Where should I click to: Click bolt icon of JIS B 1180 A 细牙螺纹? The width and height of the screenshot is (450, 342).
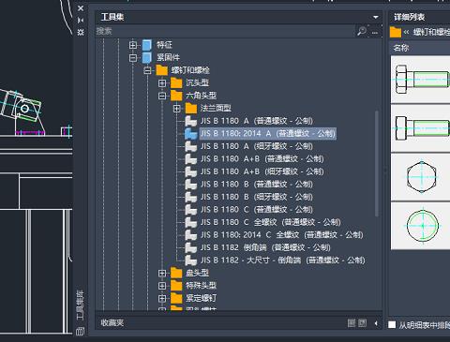coord(190,146)
